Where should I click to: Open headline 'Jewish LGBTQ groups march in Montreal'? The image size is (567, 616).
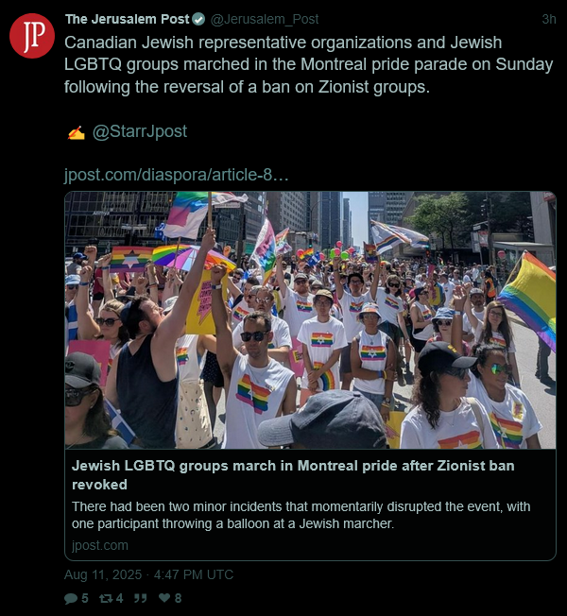[x=293, y=475]
